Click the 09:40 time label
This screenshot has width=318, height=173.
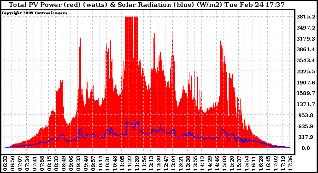pos(85,163)
